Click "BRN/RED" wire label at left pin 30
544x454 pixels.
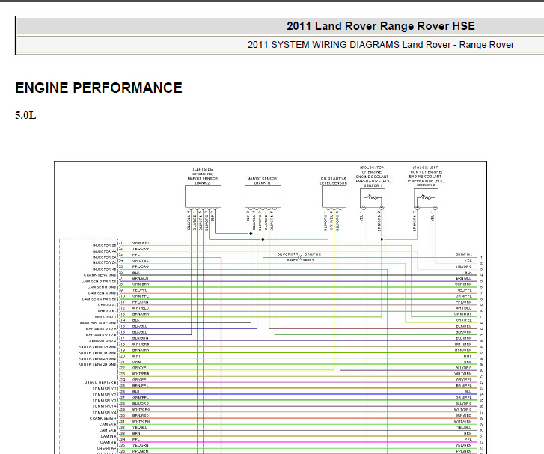[141, 415]
